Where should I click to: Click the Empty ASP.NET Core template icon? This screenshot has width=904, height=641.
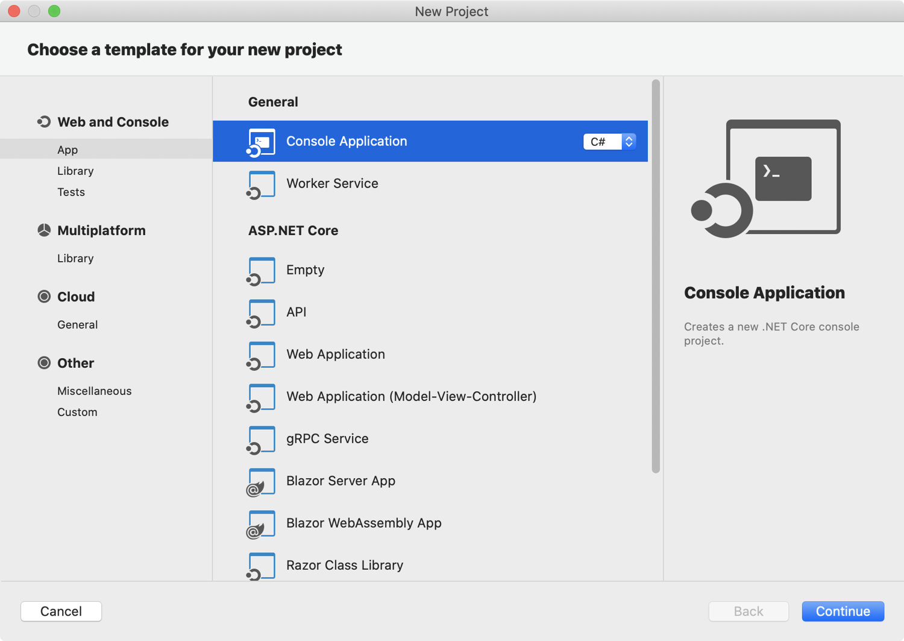(x=261, y=271)
